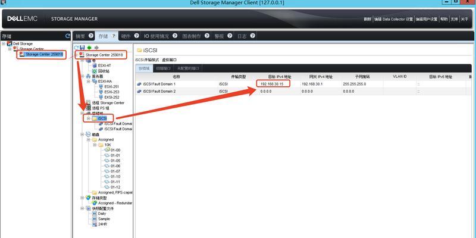This screenshot has height=238, width=476.
Task: Click the iSCSI Fault Domain 2 row icon
Action: 139,92
